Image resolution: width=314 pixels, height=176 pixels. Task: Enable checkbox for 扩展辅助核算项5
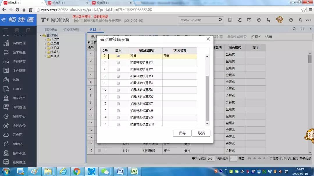point(118,90)
